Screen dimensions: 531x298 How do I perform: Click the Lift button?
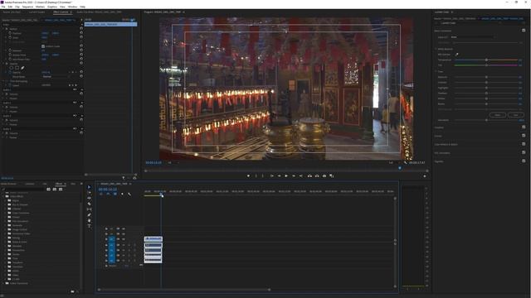click(309, 175)
